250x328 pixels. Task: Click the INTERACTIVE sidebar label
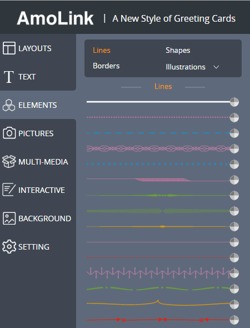tap(42, 190)
